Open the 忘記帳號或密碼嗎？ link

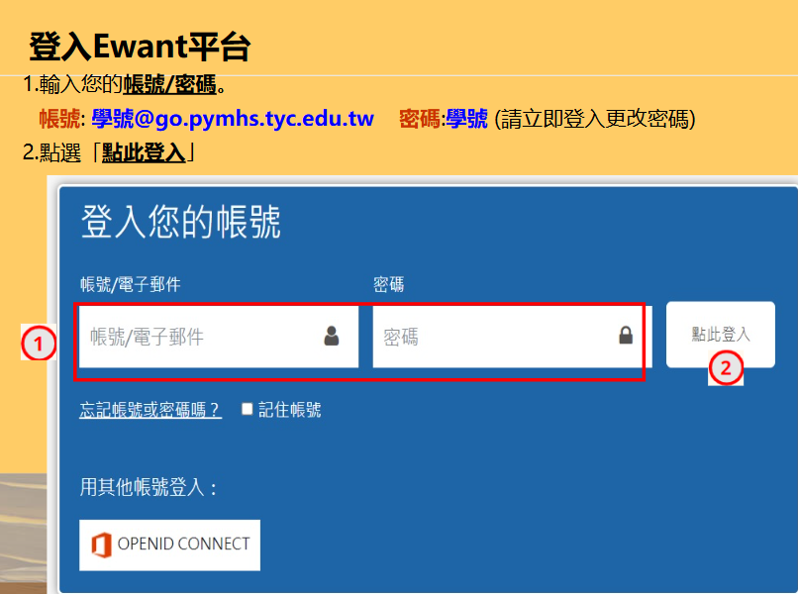pyautogui.click(x=150, y=410)
